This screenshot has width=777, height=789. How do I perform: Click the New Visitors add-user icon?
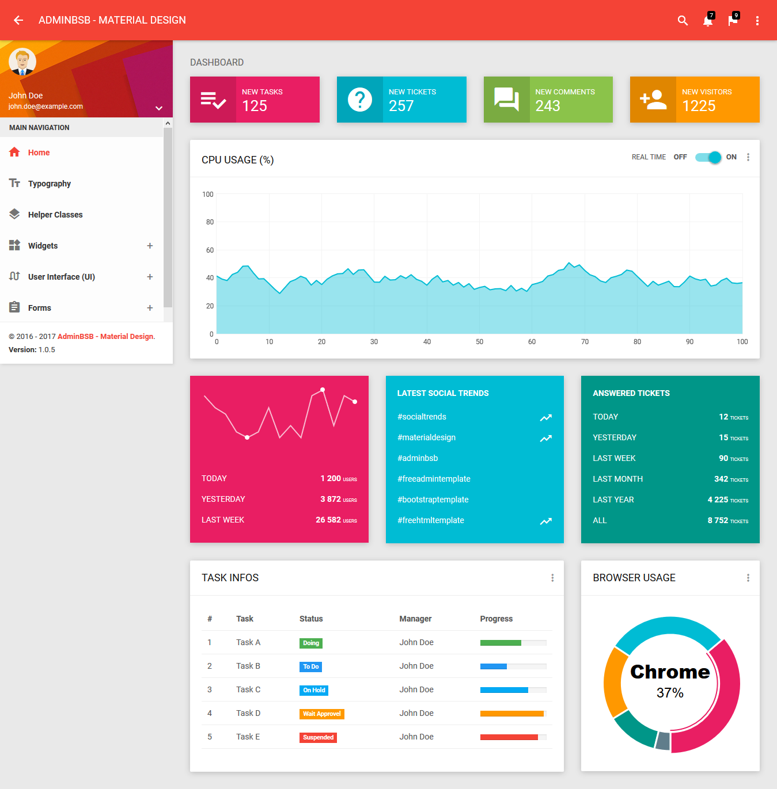tap(653, 99)
